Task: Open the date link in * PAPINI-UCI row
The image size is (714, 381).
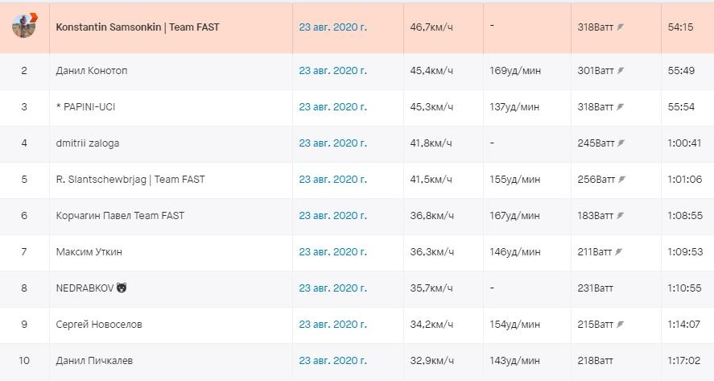Action: [x=332, y=107]
